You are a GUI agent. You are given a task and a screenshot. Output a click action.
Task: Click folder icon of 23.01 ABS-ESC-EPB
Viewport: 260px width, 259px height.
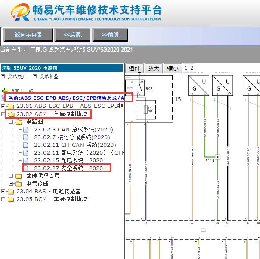[11, 106]
